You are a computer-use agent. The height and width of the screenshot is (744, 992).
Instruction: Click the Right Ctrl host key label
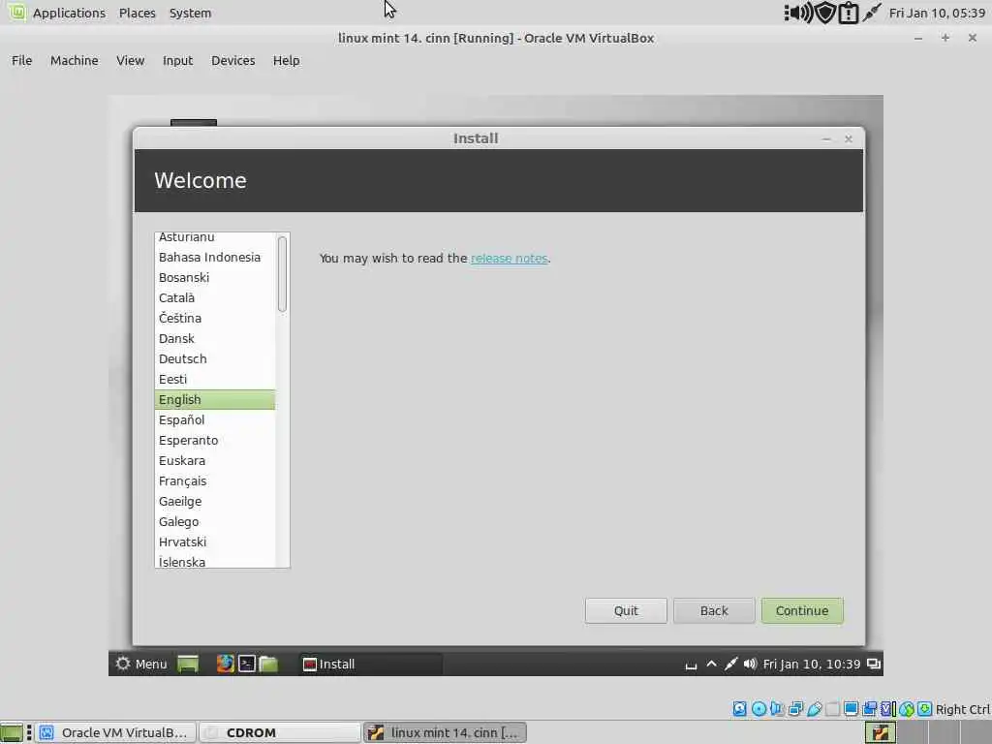coord(962,709)
